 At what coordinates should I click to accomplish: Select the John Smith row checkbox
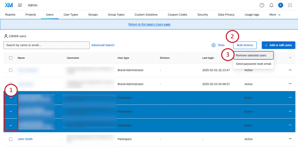(11, 139)
